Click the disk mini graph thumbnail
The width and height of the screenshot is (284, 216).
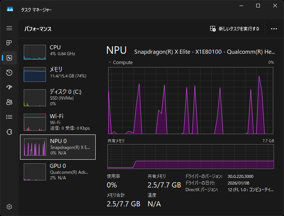35,98
